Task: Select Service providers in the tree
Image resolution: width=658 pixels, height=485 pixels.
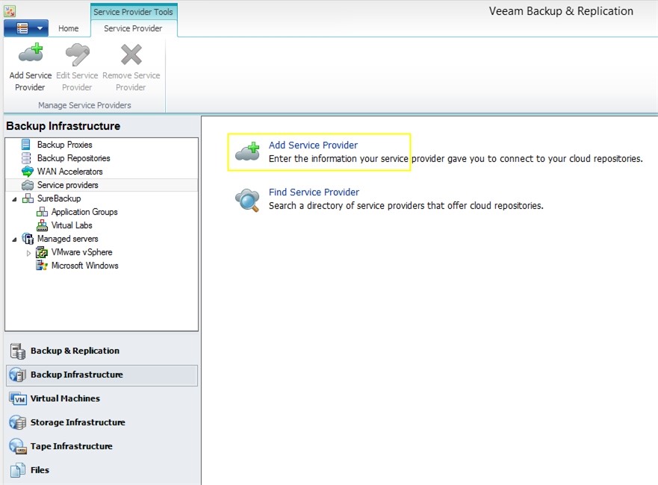Action: (x=67, y=185)
